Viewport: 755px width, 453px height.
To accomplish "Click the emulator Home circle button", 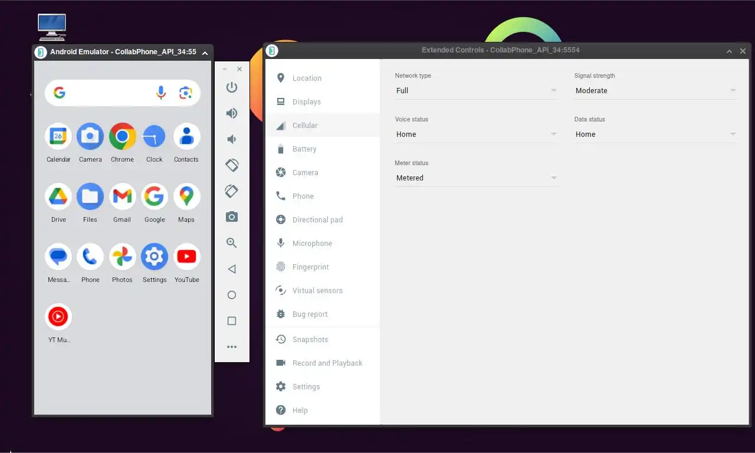I will coord(232,295).
